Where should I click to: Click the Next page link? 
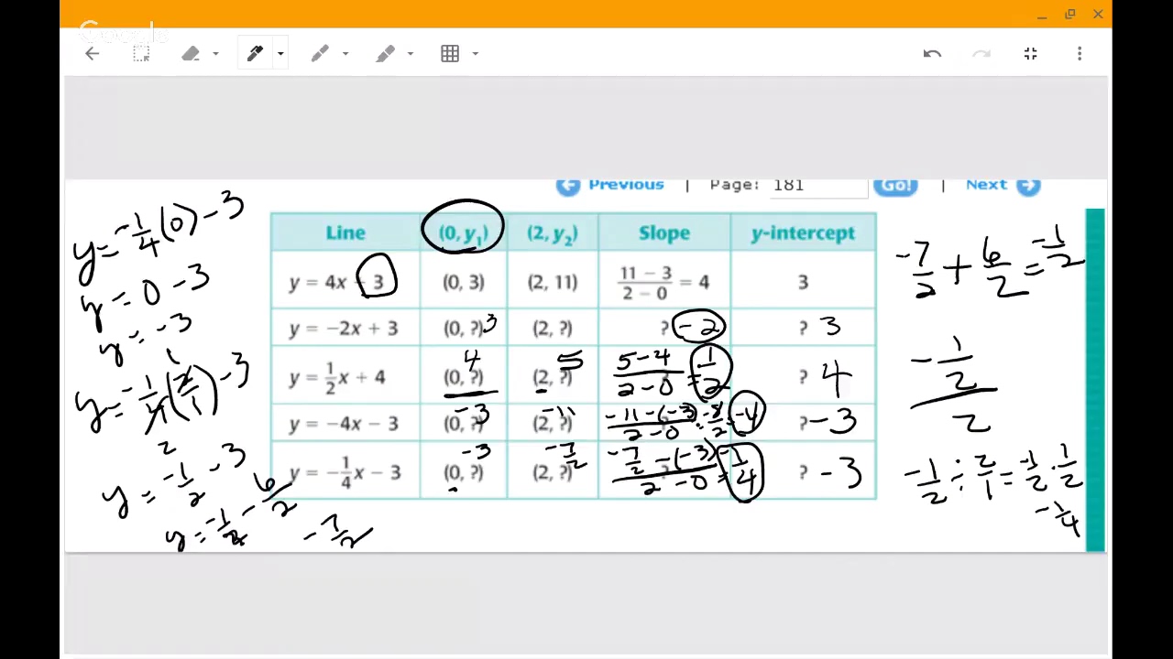tap(986, 184)
